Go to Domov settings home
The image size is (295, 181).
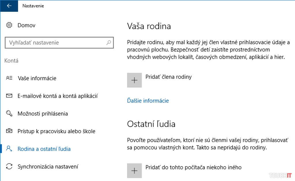(x=27, y=25)
